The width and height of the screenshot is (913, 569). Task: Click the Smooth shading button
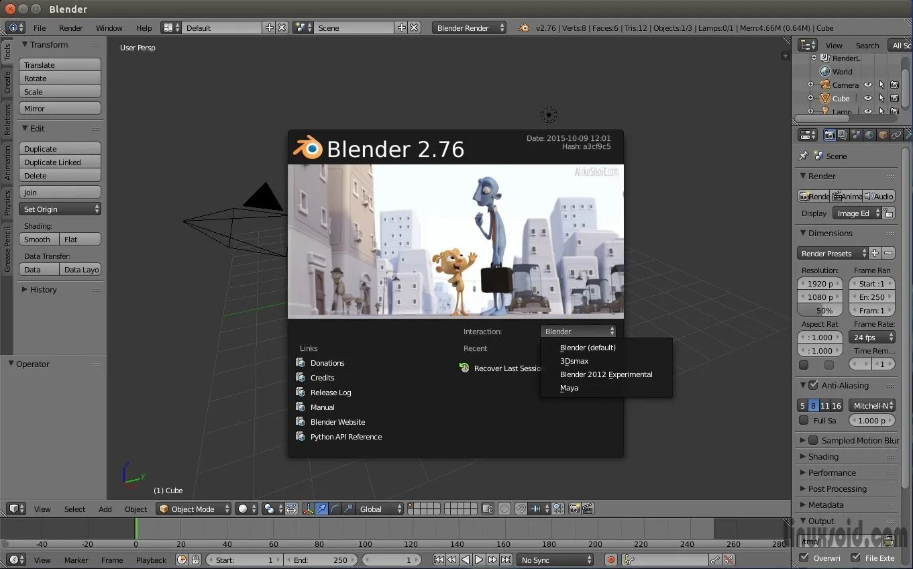tap(39, 239)
